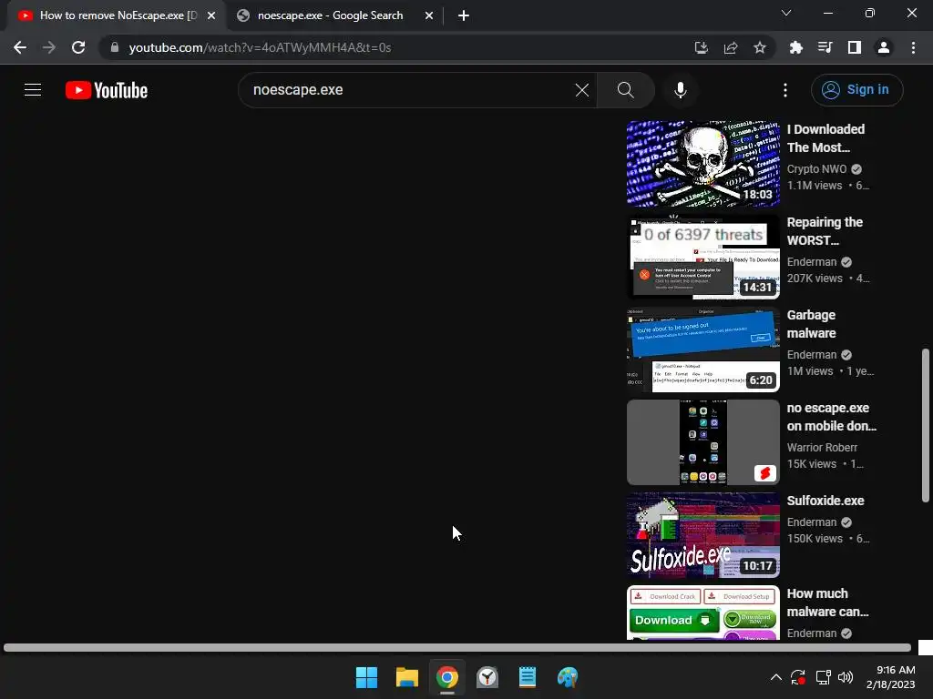Image resolution: width=933 pixels, height=699 pixels.
Task: Open the skull and crossbones video thumbnail
Action: [x=702, y=164]
